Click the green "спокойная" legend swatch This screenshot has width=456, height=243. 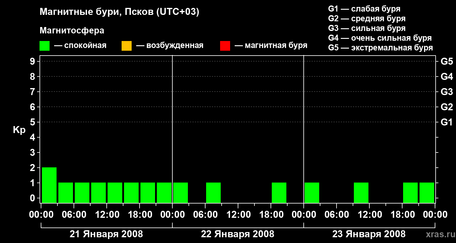click(45, 46)
